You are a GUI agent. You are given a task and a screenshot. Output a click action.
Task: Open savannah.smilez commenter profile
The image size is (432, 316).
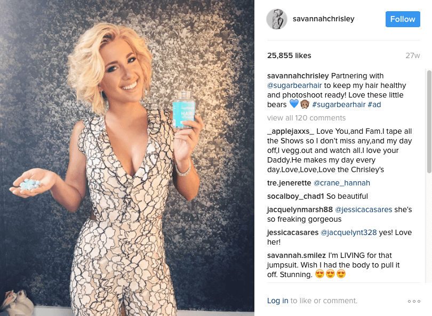(297, 255)
